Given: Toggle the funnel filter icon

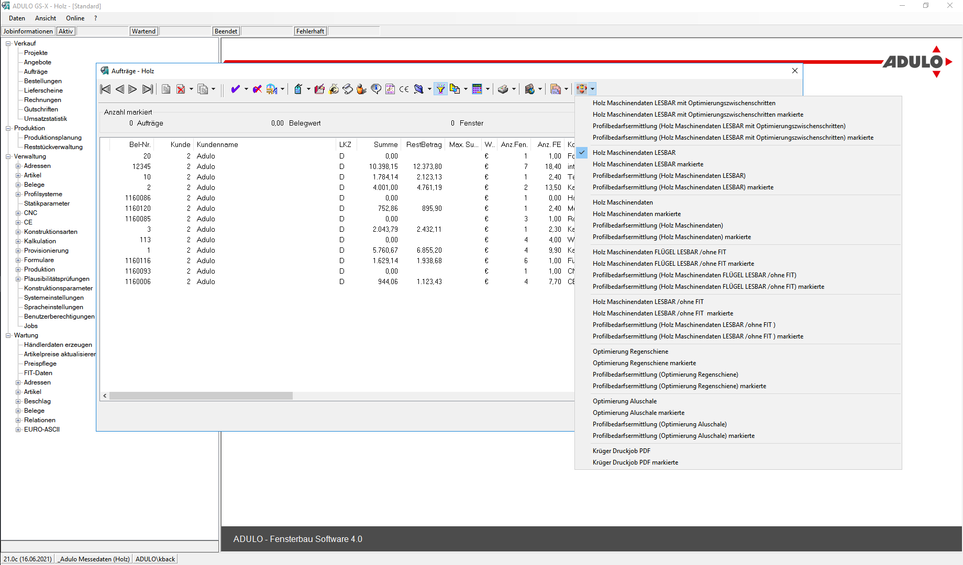Looking at the screenshot, I should point(441,89).
